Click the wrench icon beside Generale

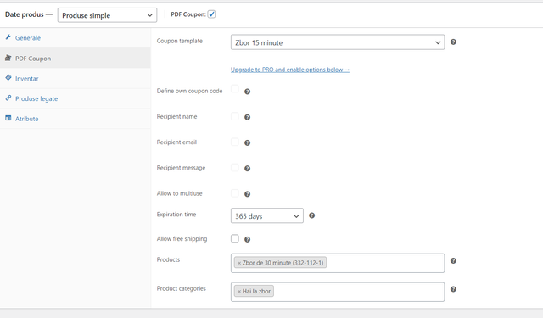point(8,37)
